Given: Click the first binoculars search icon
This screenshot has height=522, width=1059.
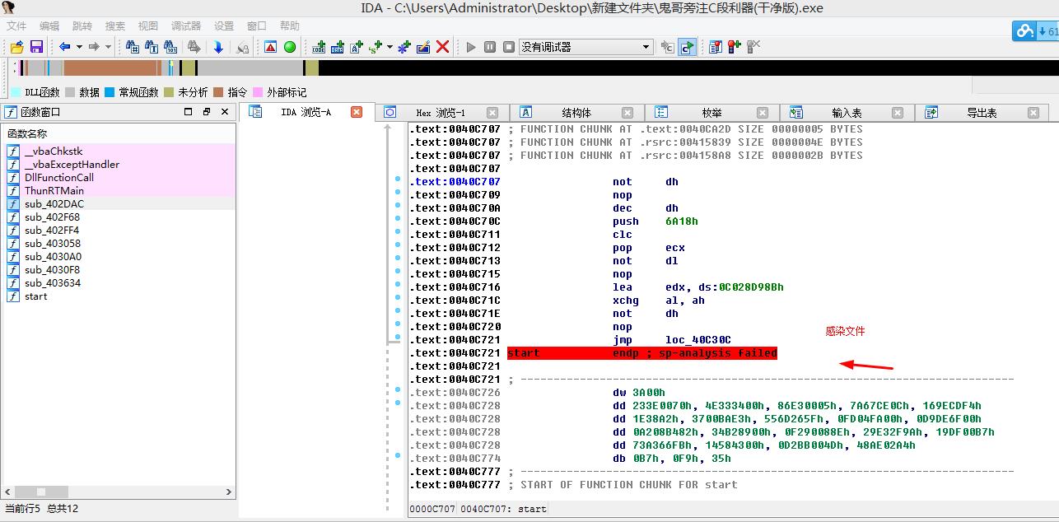Looking at the screenshot, I should click(132, 47).
